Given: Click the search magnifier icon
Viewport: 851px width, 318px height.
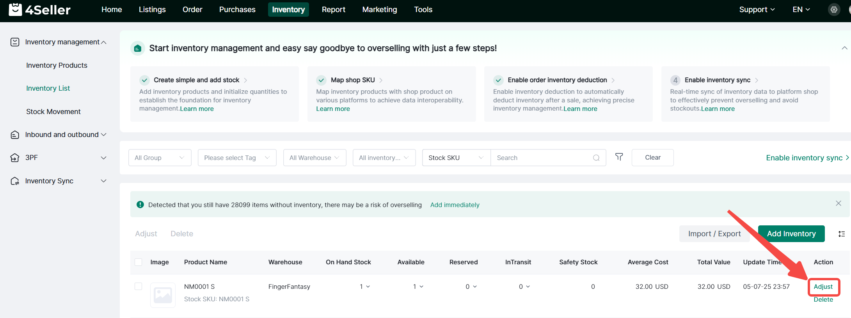Looking at the screenshot, I should point(596,158).
